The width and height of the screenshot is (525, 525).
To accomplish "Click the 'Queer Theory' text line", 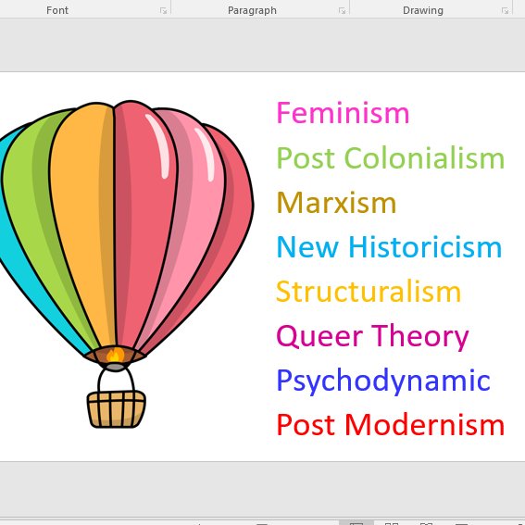I will point(372,337).
